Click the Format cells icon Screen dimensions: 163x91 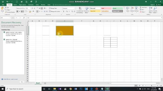pos(137,8)
